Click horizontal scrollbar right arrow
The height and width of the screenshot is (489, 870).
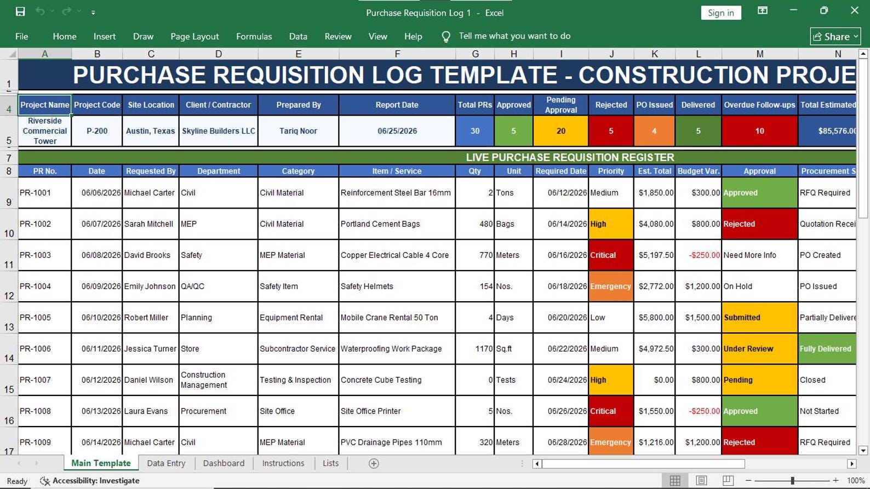point(851,464)
